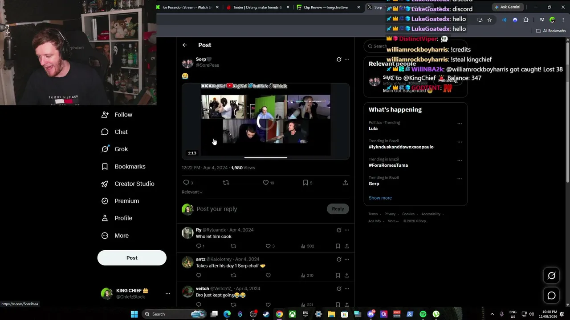Share Sorp's post
Image resolution: width=570 pixels, height=320 pixels.
tap(345, 183)
